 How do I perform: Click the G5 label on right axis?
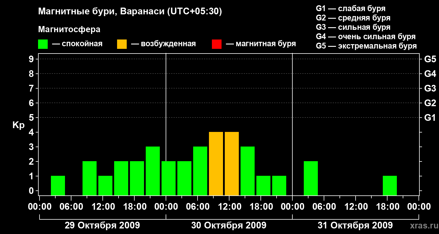pos(430,59)
